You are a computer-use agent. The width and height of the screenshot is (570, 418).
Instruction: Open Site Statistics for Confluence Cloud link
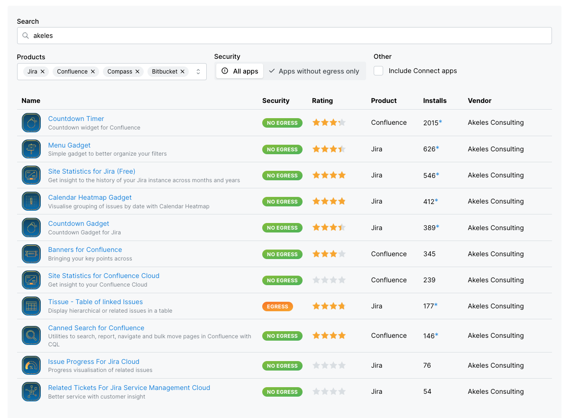point(103,276)
